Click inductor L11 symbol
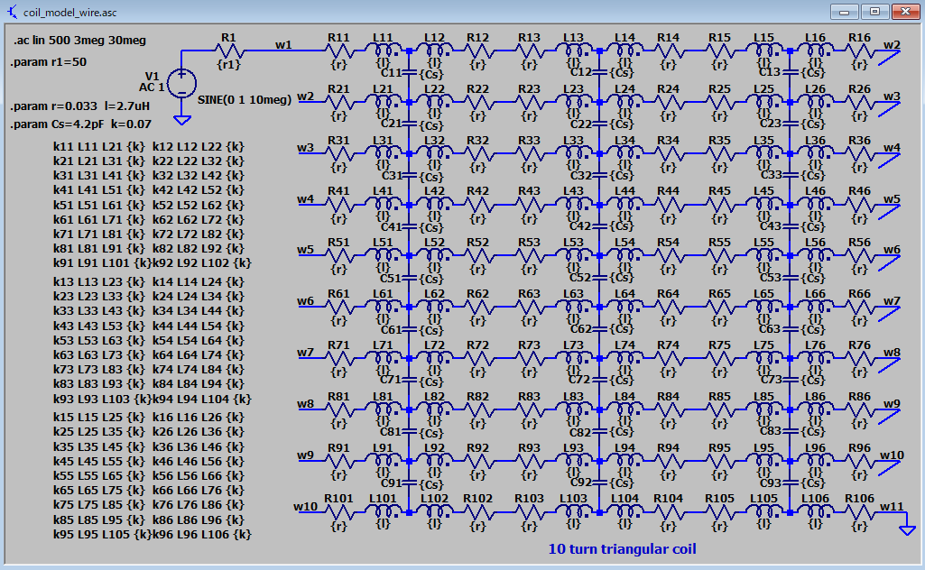This screenshot has height=570, width=925. click(x=384, y=51)
